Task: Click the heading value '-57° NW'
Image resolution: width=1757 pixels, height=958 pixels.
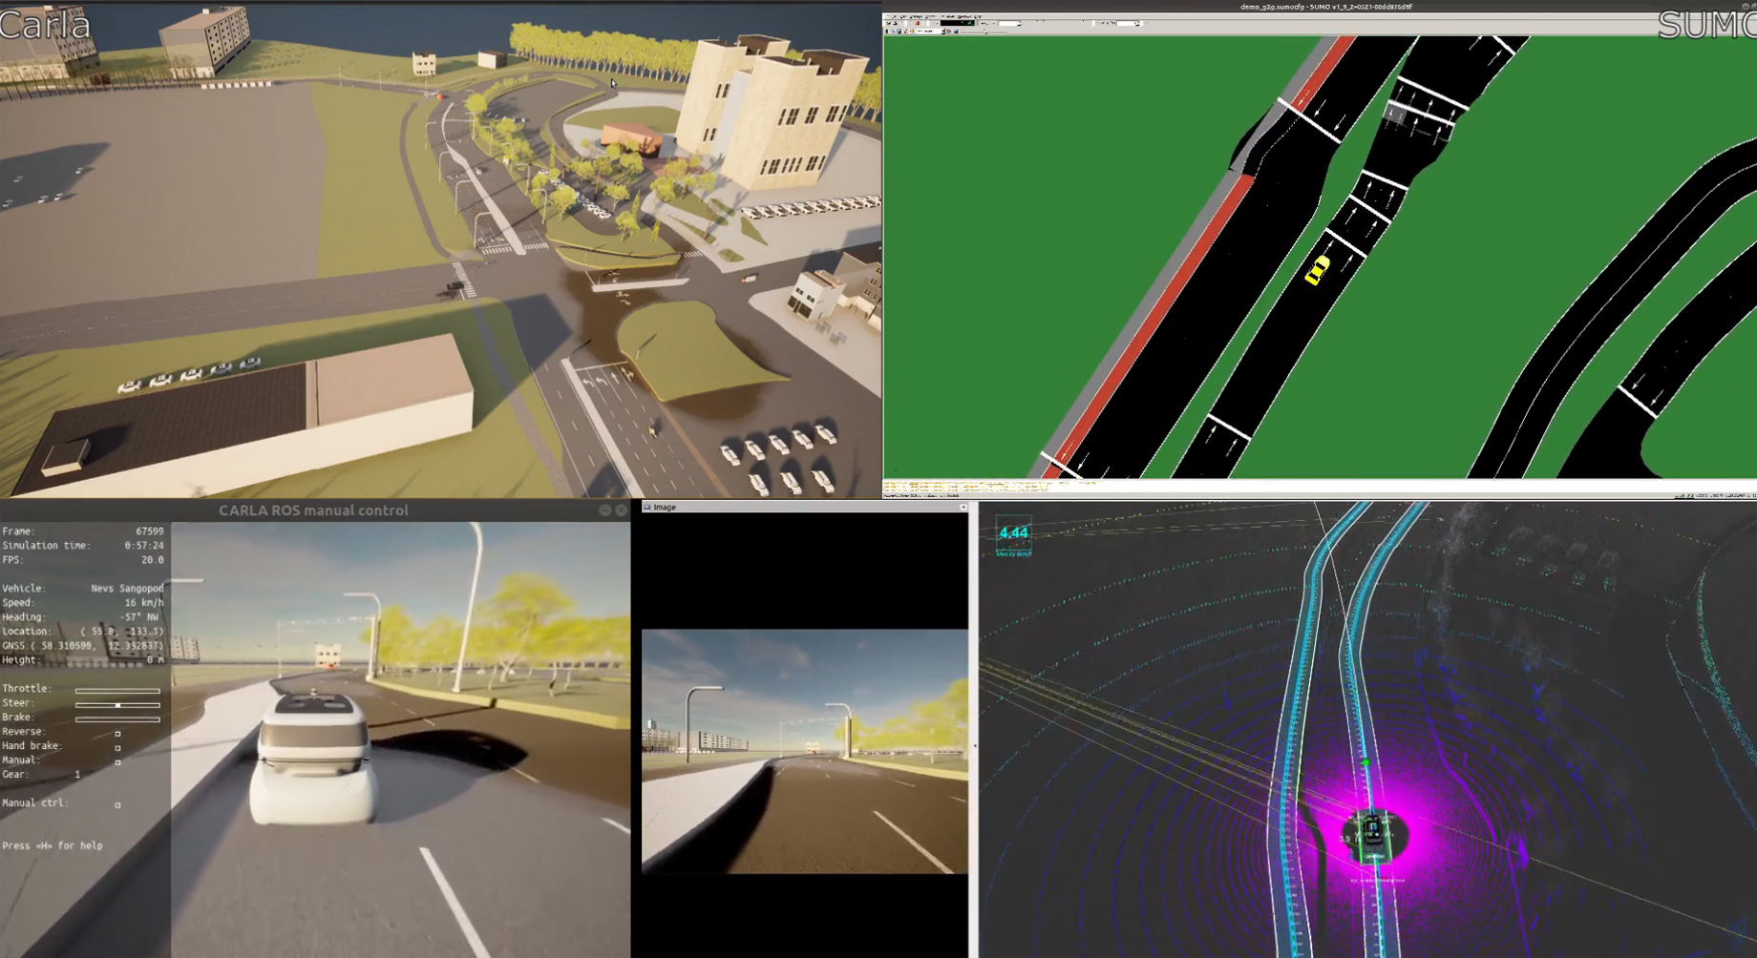Action: (141, 617)
